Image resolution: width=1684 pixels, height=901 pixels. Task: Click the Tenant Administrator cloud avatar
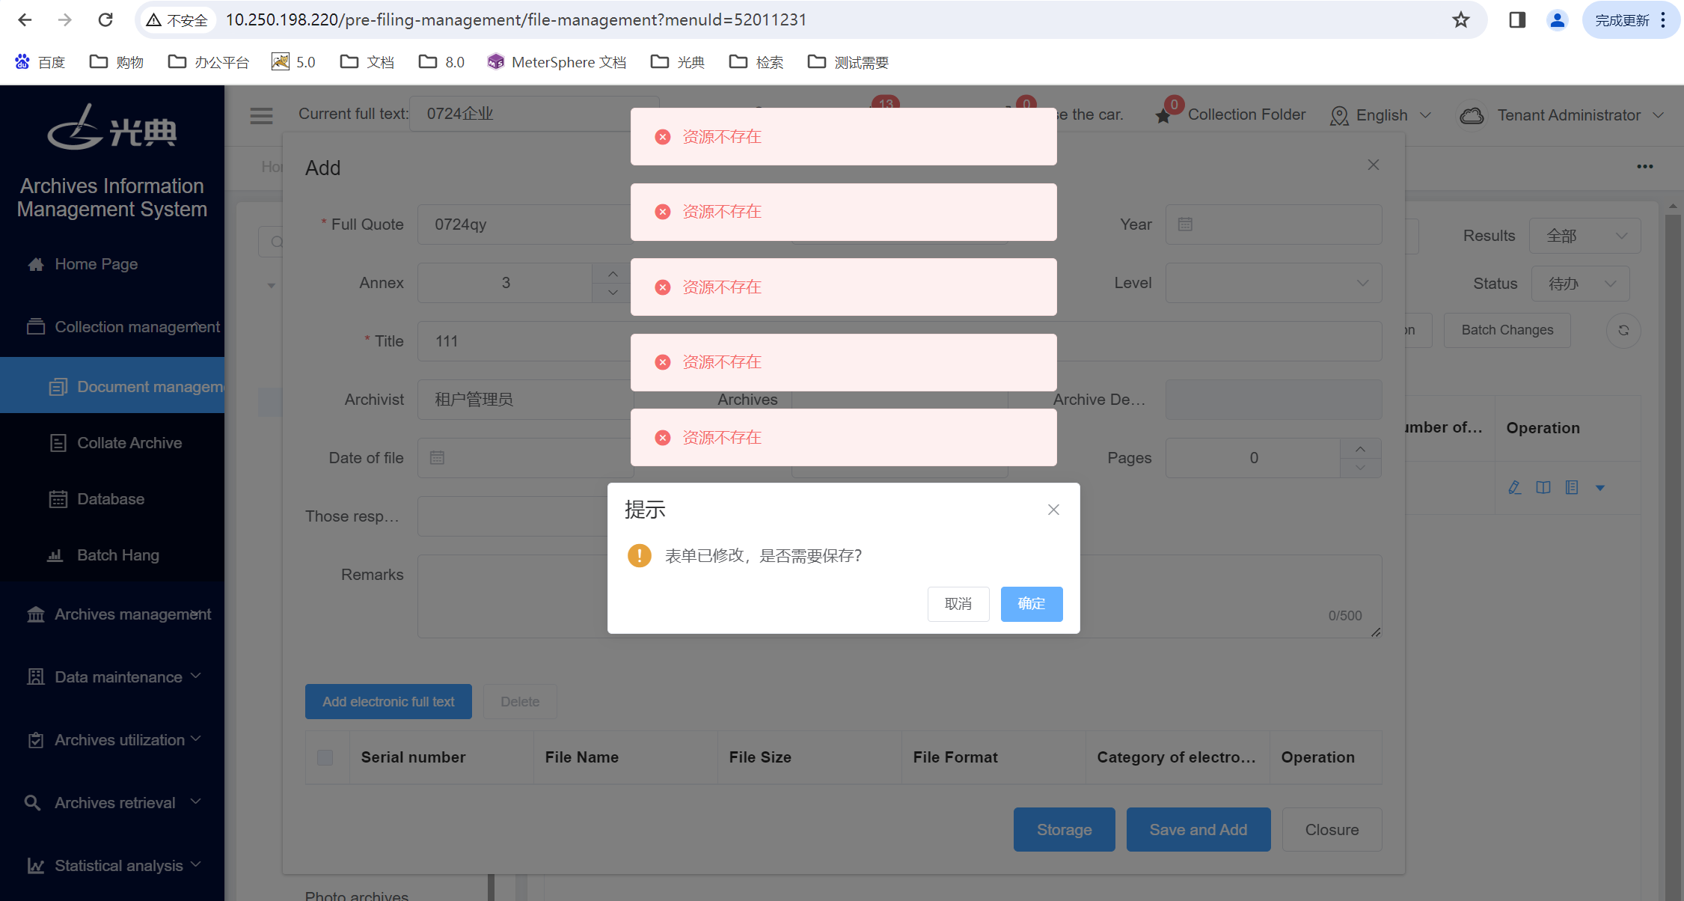pyautogui.click(x=1472, y=116)
